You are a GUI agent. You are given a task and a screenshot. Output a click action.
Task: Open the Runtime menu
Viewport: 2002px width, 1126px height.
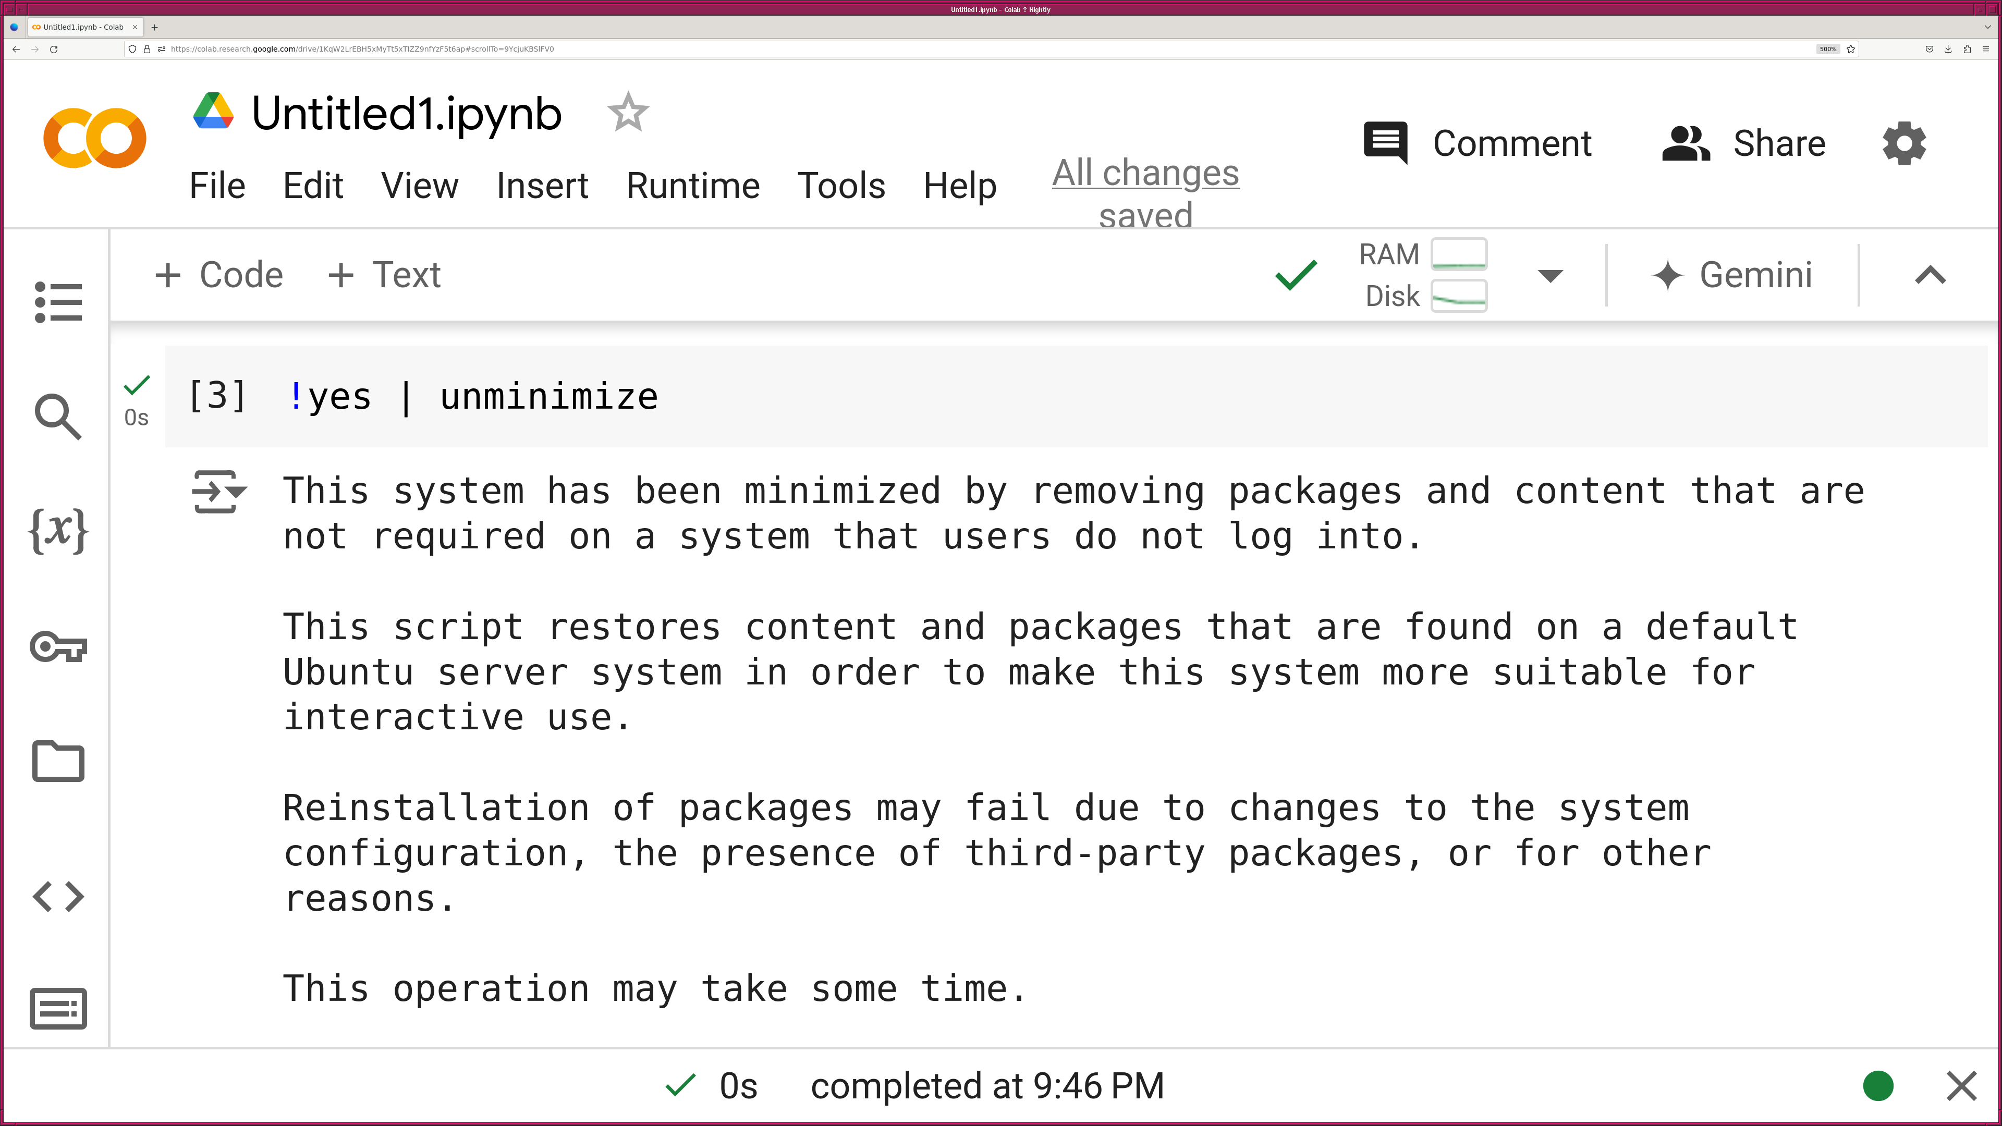(x=692, y=186)
